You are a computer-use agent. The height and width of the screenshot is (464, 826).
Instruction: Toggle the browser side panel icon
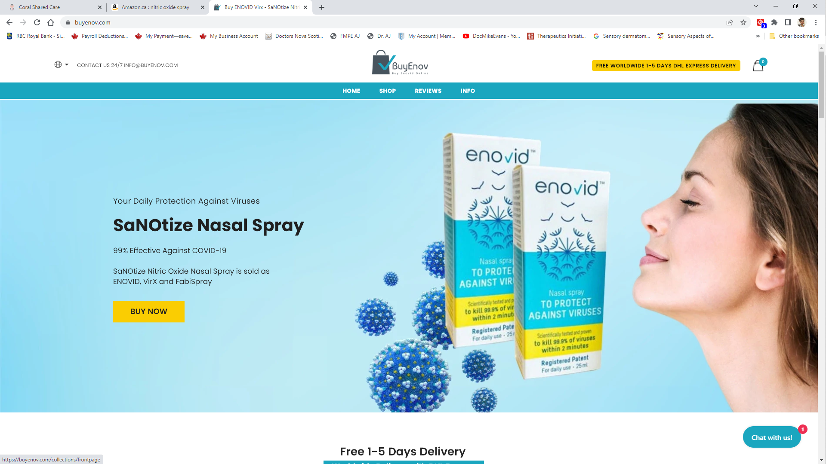[788, 22]
